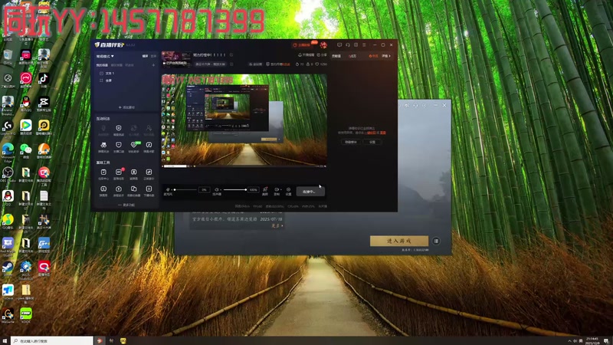The image size is (613, 345).
Task: Adjust the microphone volume slider
Action: click(185, 189)
